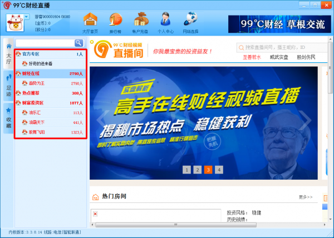This screenshot has height=238, width=334.
Task: Click the horizontal scrollbar thumb at bottom
Action: (176, 225)
